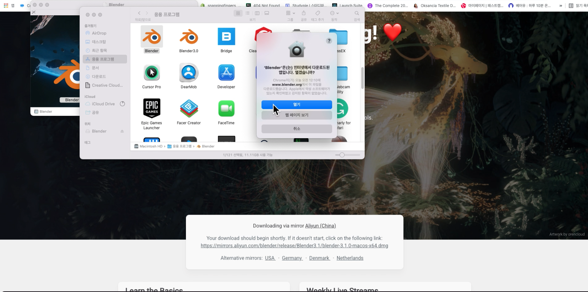Open the 베어유 bookmark
Screen dimensions: 588x292
pos(530,5)
